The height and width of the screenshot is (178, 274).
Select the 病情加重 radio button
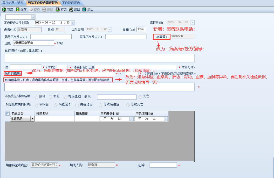point(77,105)
